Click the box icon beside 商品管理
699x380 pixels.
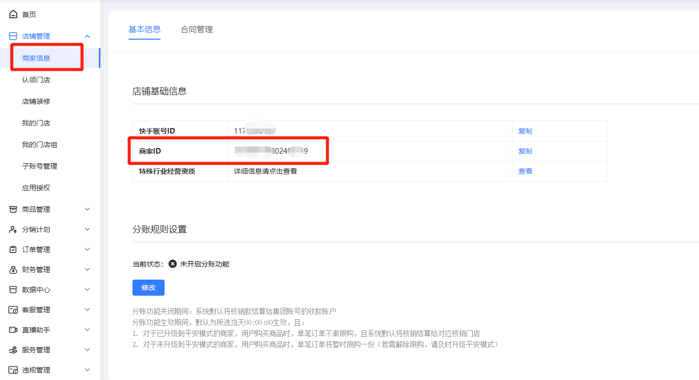[14, 209]
